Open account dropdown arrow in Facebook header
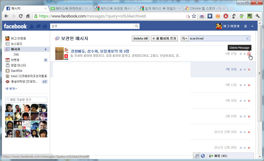Image resolution: width=264 pixels, height=161 pixels. (252, 26)
